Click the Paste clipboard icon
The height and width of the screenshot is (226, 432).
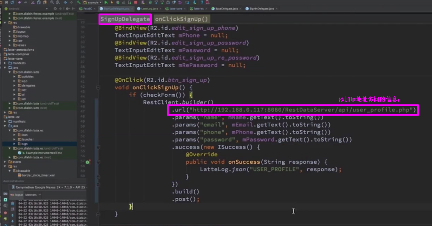tap(45, 2)
